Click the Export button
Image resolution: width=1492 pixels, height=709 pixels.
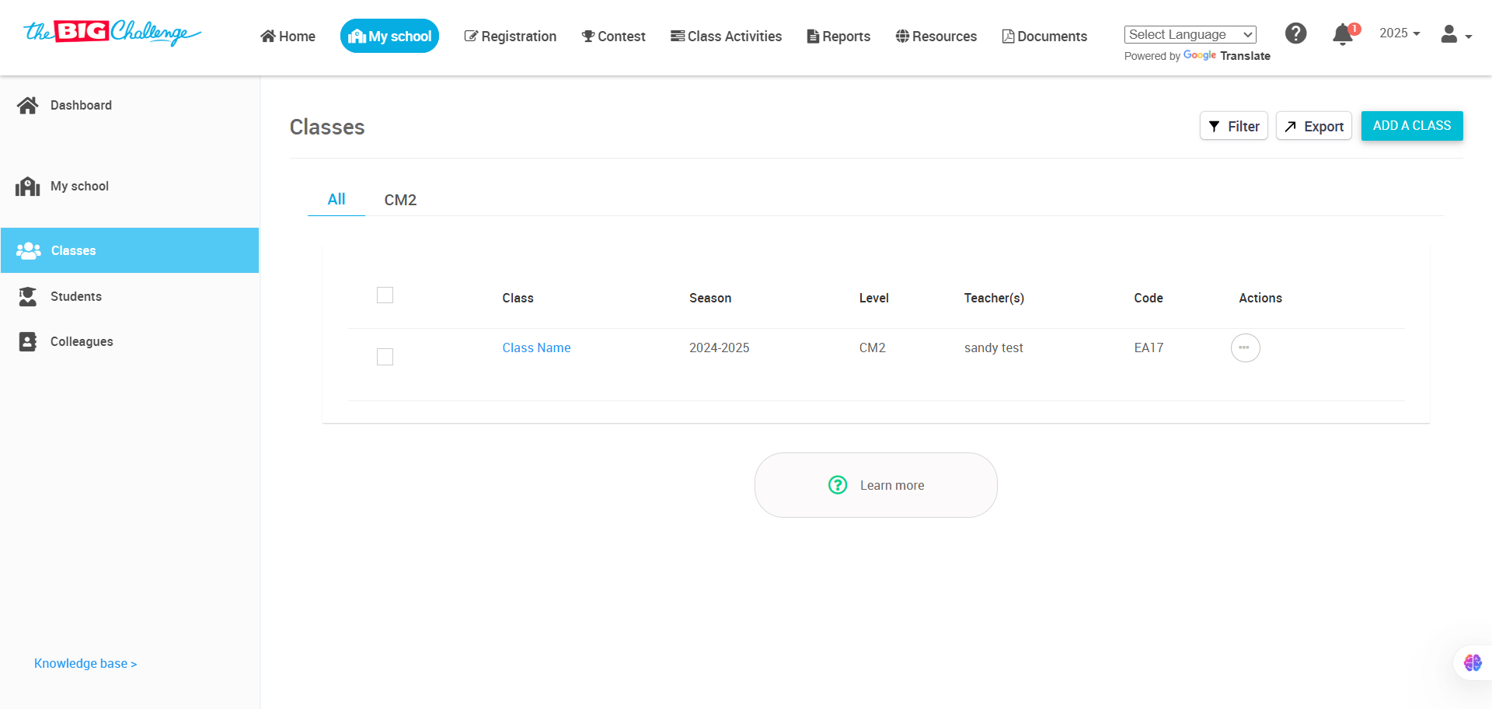click(1314, 126)
